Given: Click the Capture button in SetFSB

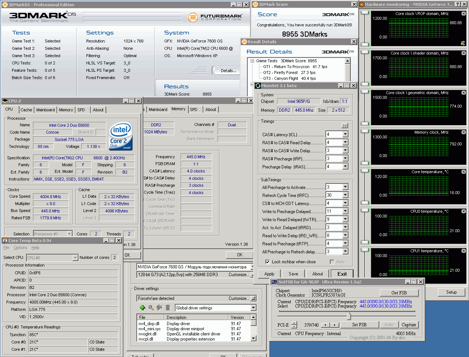Looking at the screenshot, I should coord(409,325).
